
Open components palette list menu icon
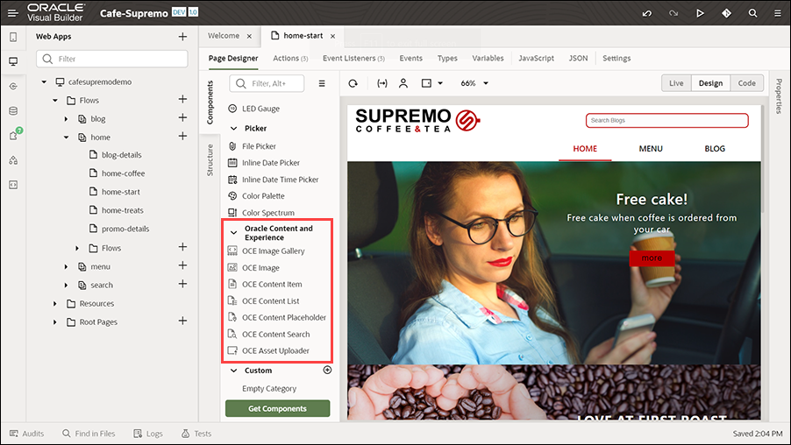pyautogui.click(x=322, y=83)
